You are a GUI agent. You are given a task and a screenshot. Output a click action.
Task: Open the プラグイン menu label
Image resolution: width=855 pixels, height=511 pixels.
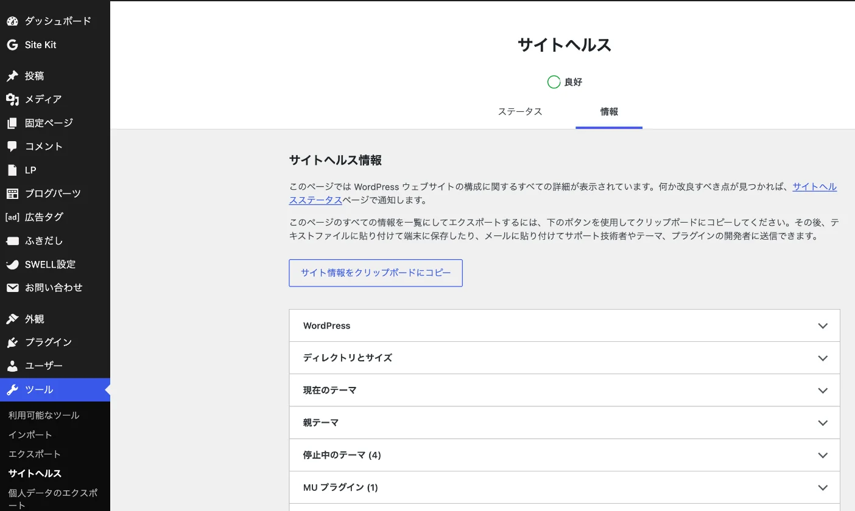pyautogui.click(x=48, y=342)
